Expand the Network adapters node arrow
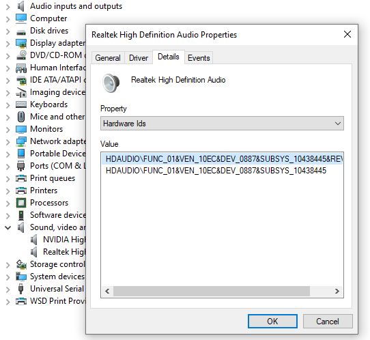370x340 pixels. (8, 142)
